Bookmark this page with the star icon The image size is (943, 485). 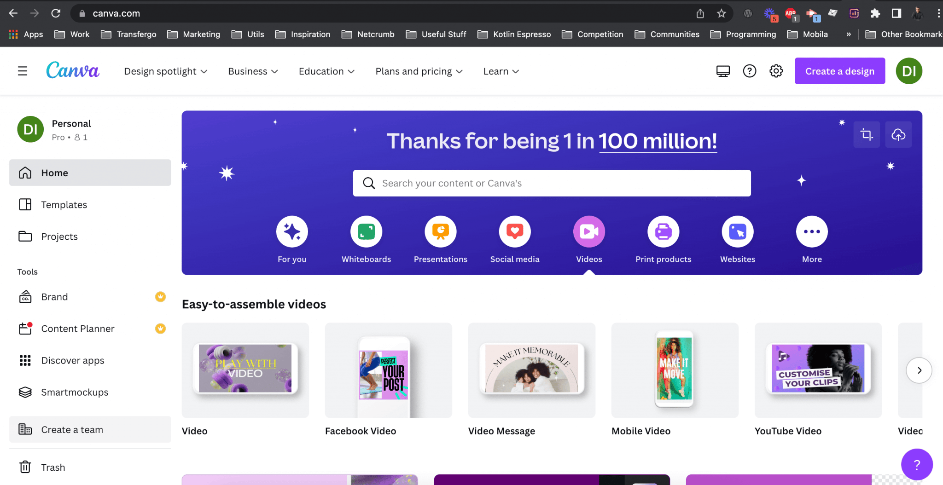(x=721, y=13)
